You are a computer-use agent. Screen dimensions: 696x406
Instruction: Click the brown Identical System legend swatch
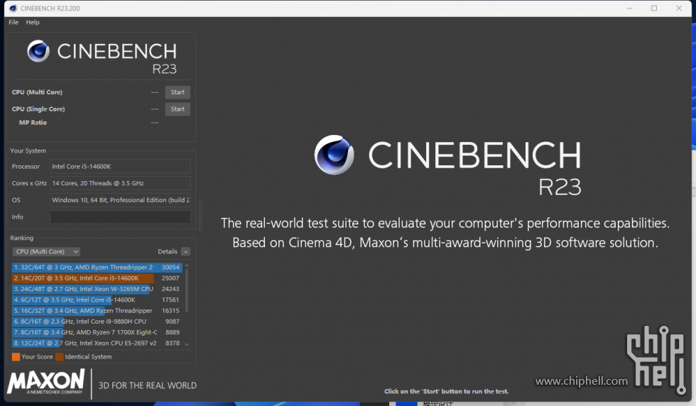click(60, 357)
